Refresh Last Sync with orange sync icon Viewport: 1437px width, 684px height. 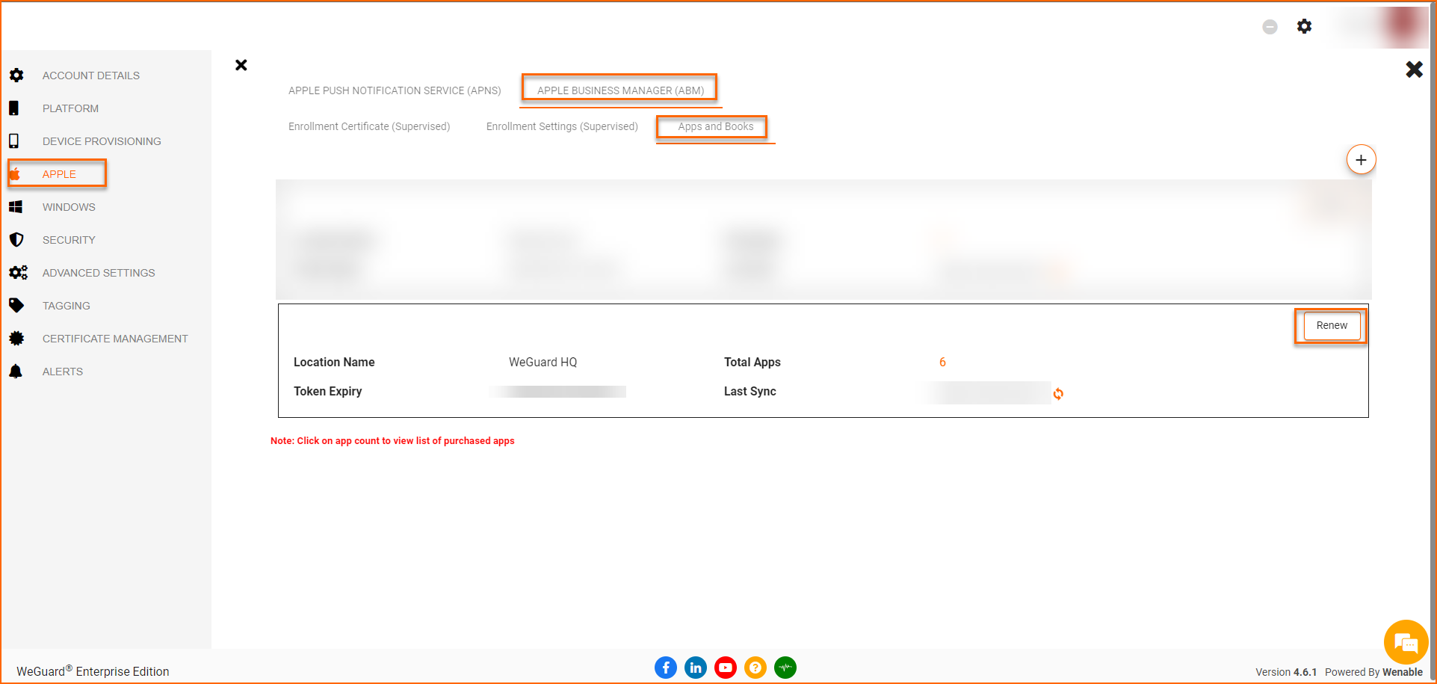1058,394
